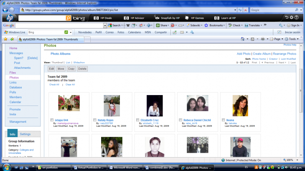Open the Google toolbar search box dropdown
The height and width of the screenshot is (171, 305).
[105, 25]
